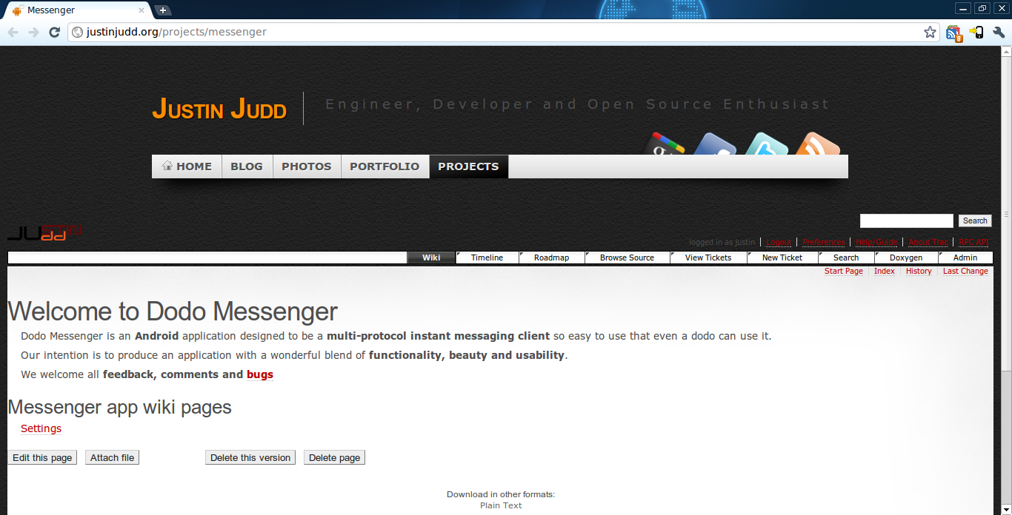The image size is (1012, 515).
Task: Go back to the previous page
Action: pyautogui.click(x=13, y=32)
